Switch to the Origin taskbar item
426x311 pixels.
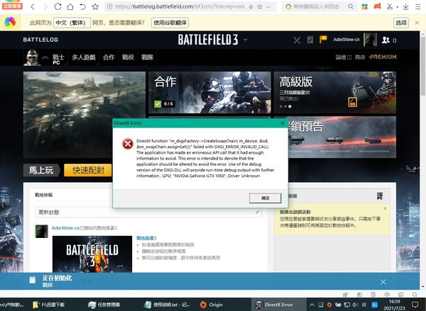point(212,305)
